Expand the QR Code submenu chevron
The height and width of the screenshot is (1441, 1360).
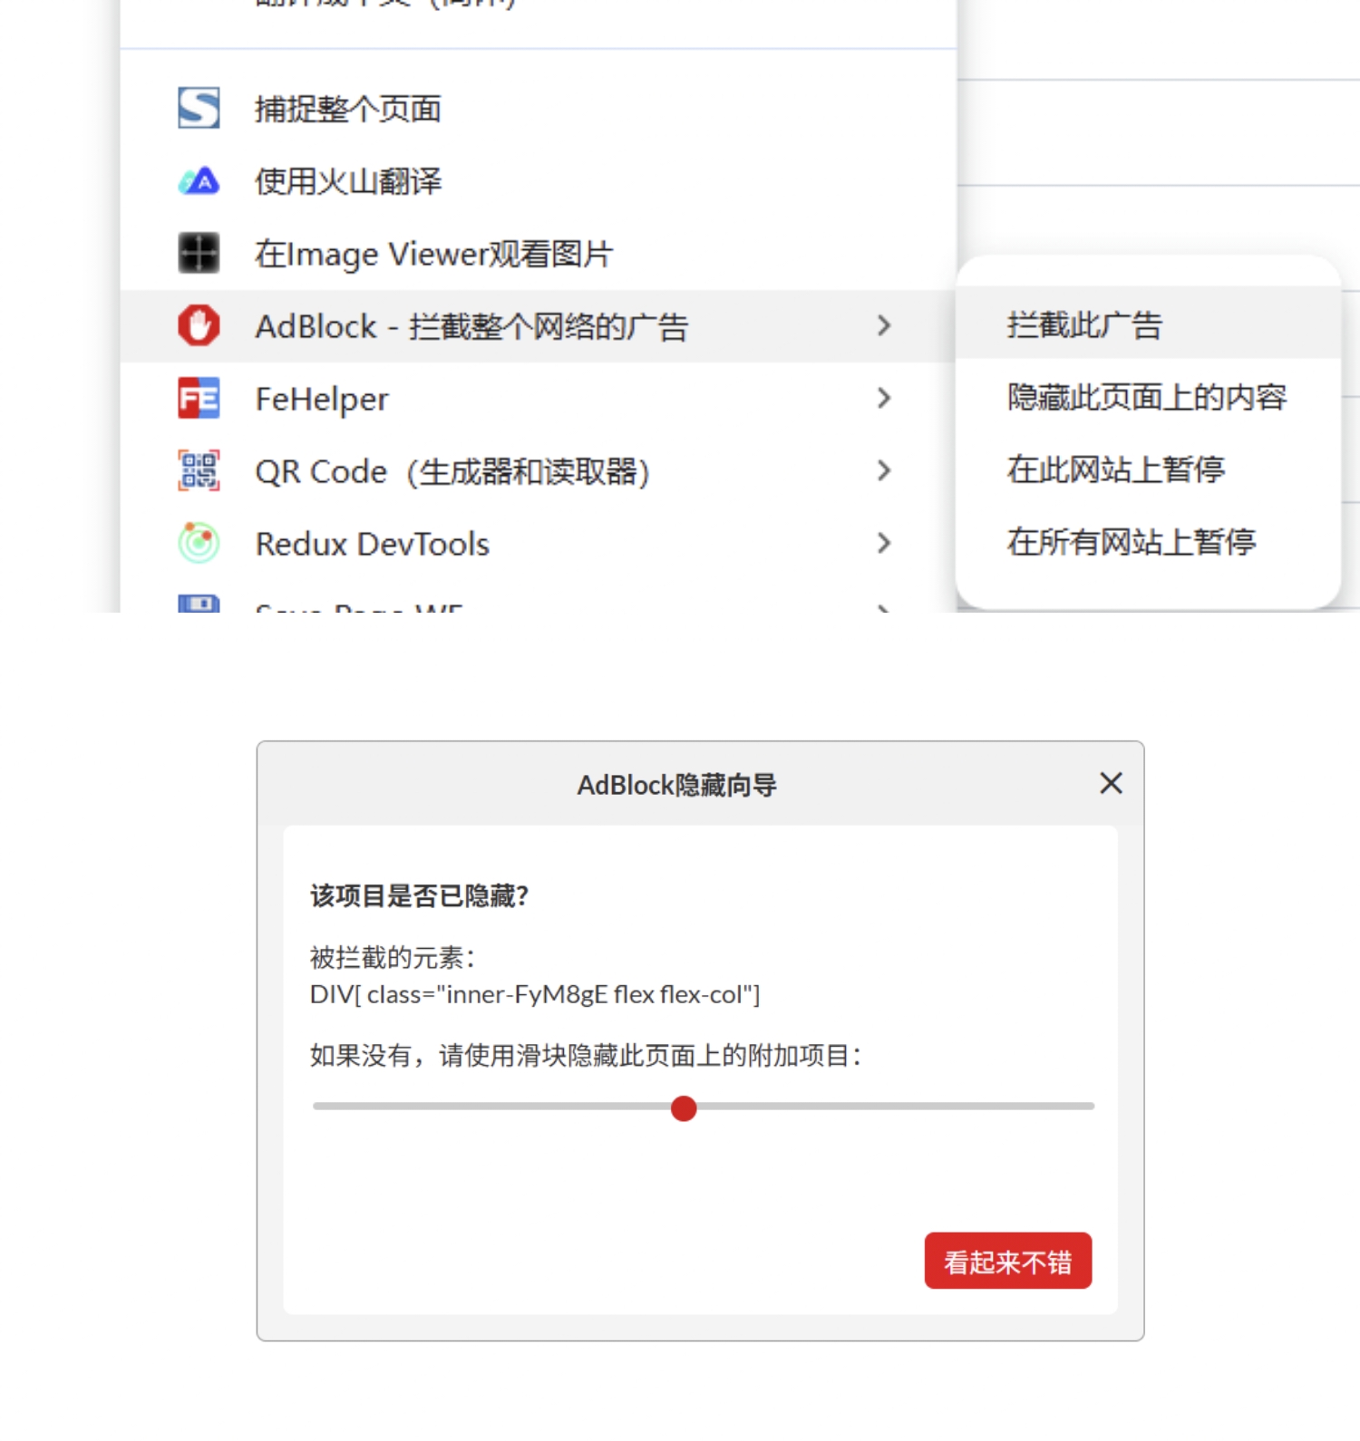(884, 470)
